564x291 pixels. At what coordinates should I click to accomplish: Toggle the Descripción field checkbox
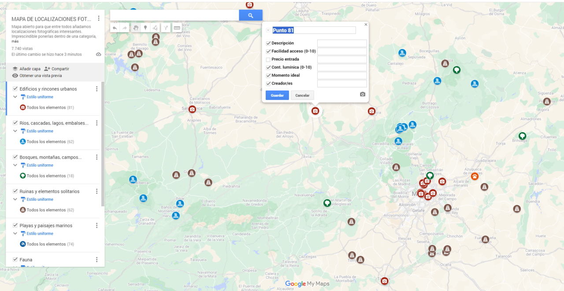click(x=268, y=43)
